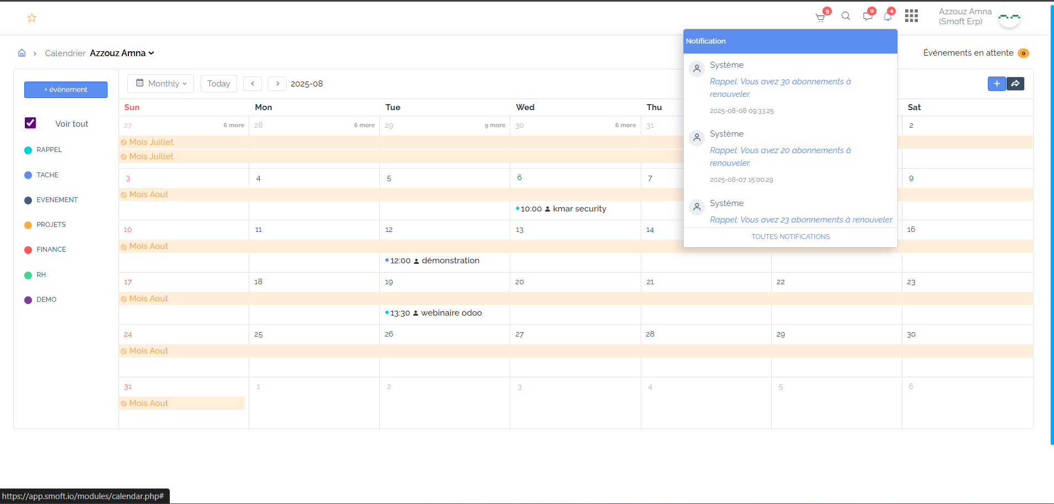Toggle RH category filter
The height and width of the screenshot is (504, 1054).
click(35, 275)
